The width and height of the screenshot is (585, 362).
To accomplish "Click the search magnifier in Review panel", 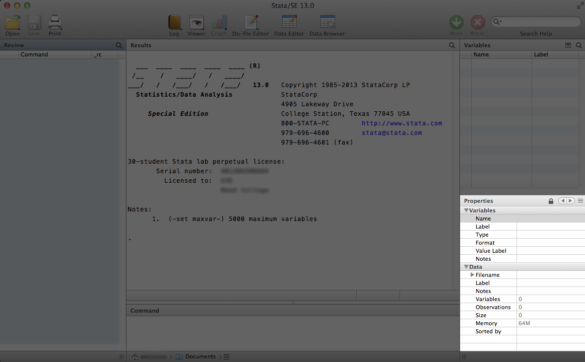I will (x=119, y=45).
